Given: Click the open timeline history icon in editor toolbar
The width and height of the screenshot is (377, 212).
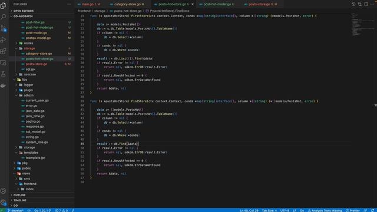Looking at the screenshot, I should (x=353, y=4).
